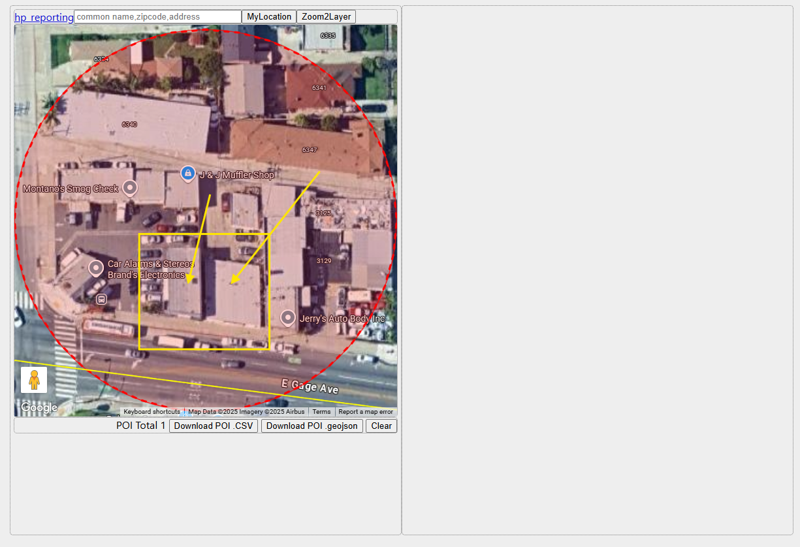Open Keyboard shortcuts on the map

coord(152,412)
